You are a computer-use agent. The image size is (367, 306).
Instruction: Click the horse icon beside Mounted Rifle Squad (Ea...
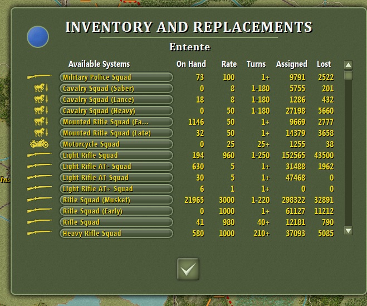pyautogui.click(x=41, y=122)
